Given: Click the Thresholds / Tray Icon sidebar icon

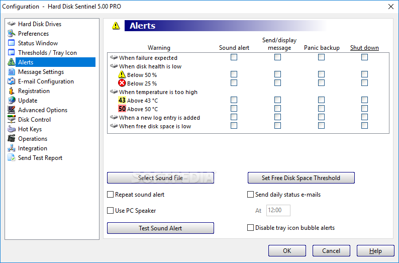Looking at the screenshot, I should coord(12,52).
